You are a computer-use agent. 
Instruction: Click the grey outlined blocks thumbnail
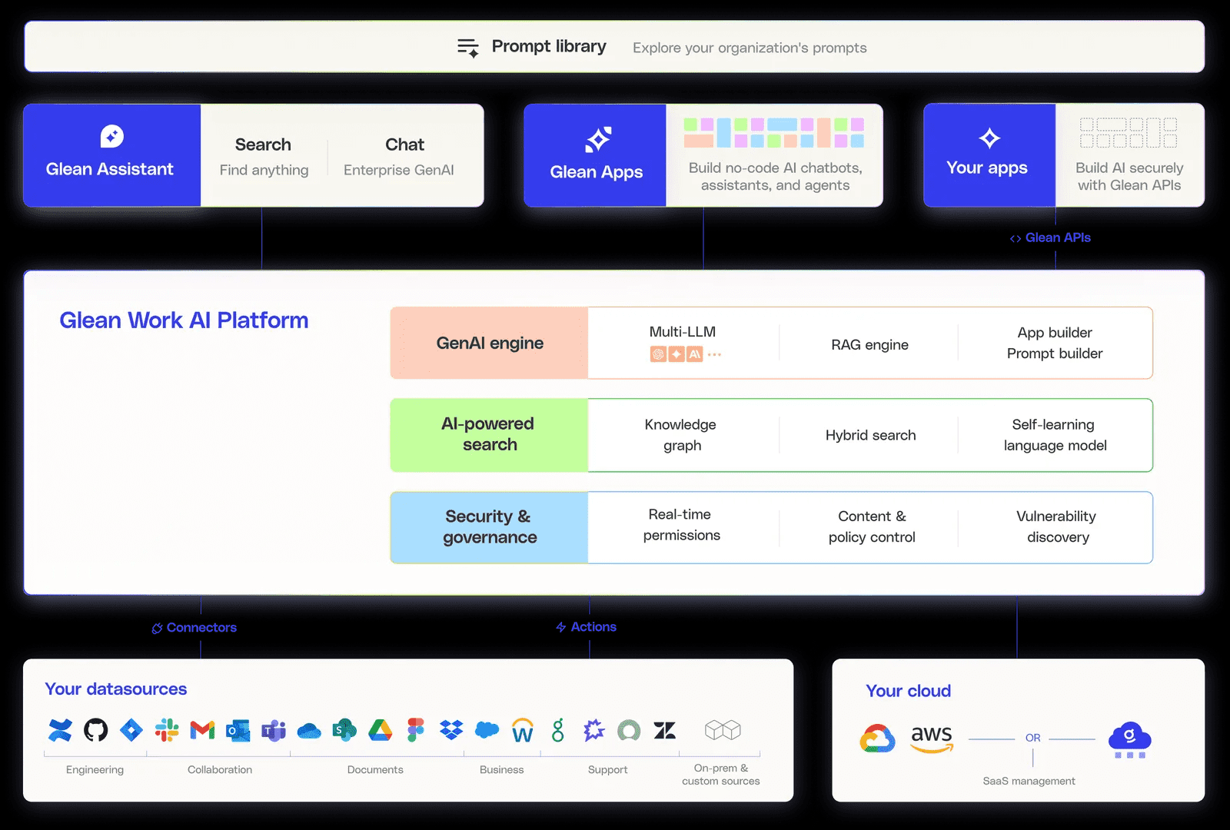[1129, 133]
